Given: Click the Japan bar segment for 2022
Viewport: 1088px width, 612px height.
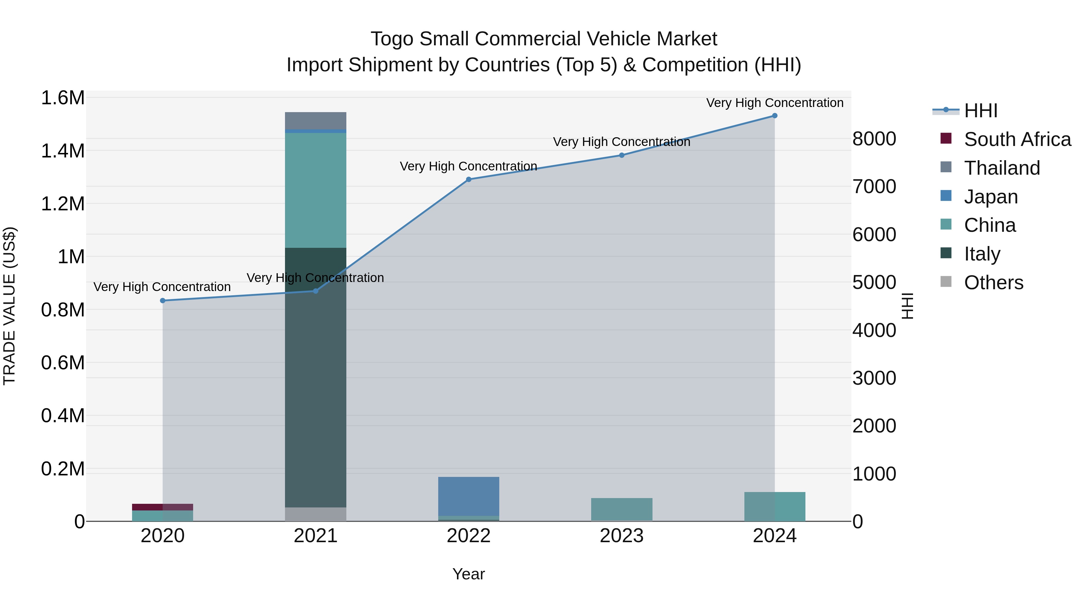Looking at the screenshot, I should click(468, 496).
